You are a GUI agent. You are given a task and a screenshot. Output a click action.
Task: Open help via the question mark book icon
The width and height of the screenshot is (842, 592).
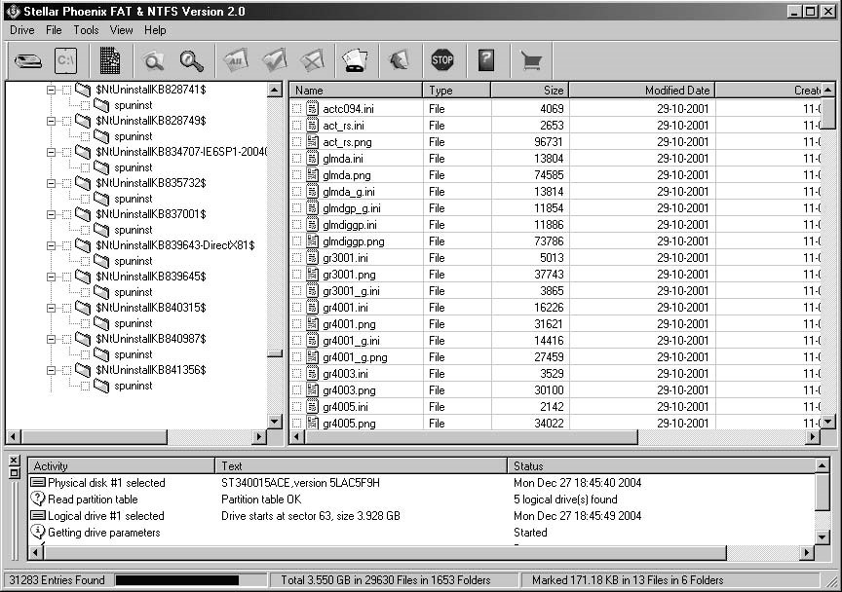485,60
